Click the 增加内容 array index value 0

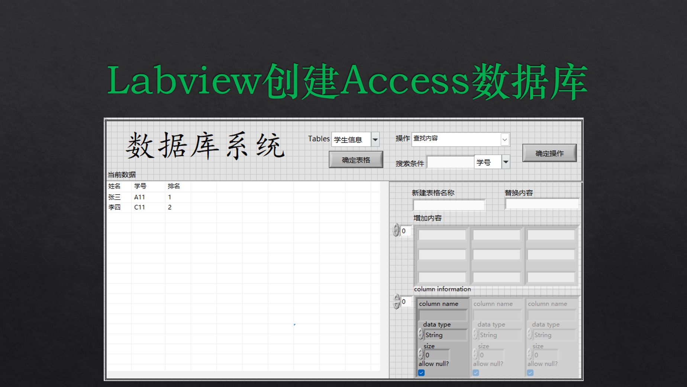(x=406, y=231)
